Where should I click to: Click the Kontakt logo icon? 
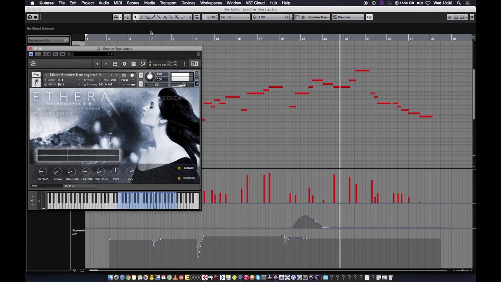point(33,64)
